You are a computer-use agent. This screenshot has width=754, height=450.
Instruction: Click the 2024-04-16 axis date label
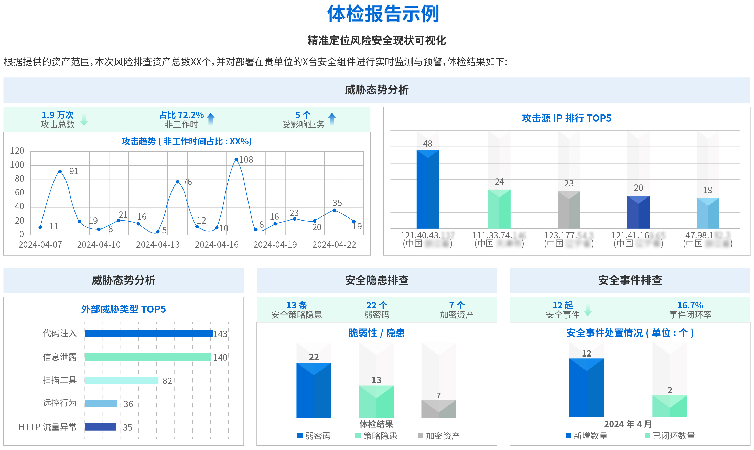217,245
